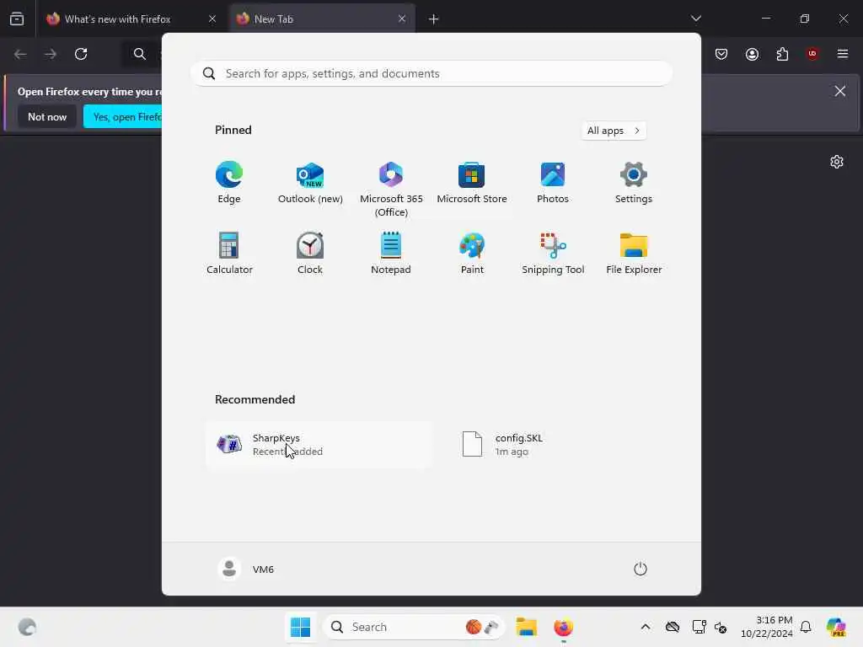863x647 pixels.
Task: Click "Yes, open Firefox" button
Action: tap(123, 116)
